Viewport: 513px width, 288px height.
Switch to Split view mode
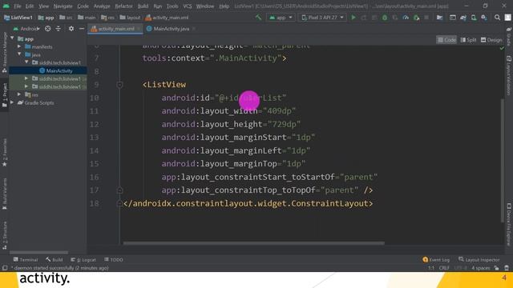[468, 40]
